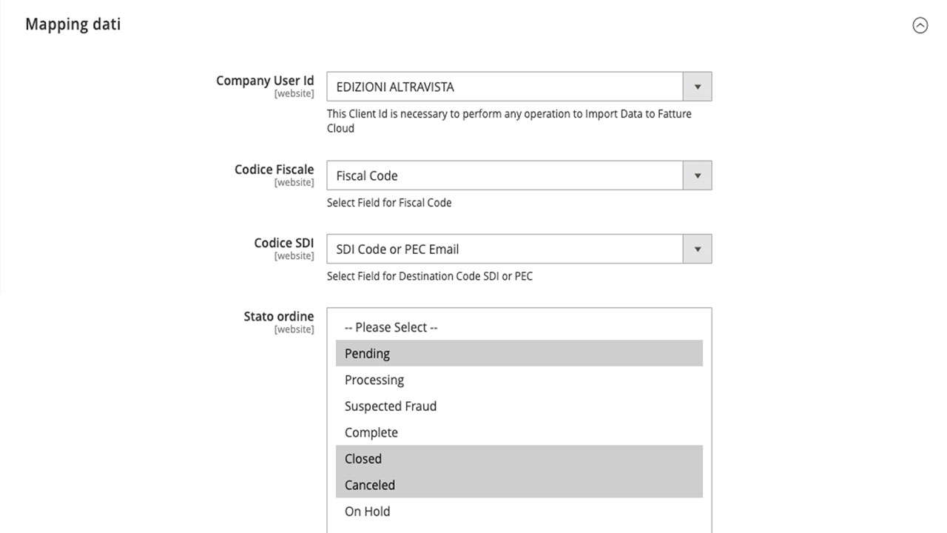The image size is (947, 533).
Task: Select Processing in Stato ordine list
Action: [x=374, y=380]
